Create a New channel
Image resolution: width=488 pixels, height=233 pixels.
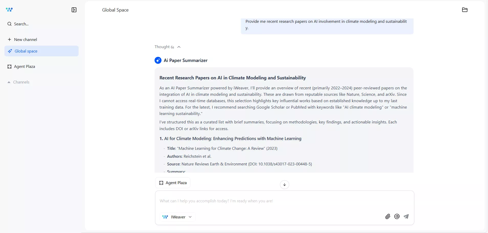[x=23, y=40]
